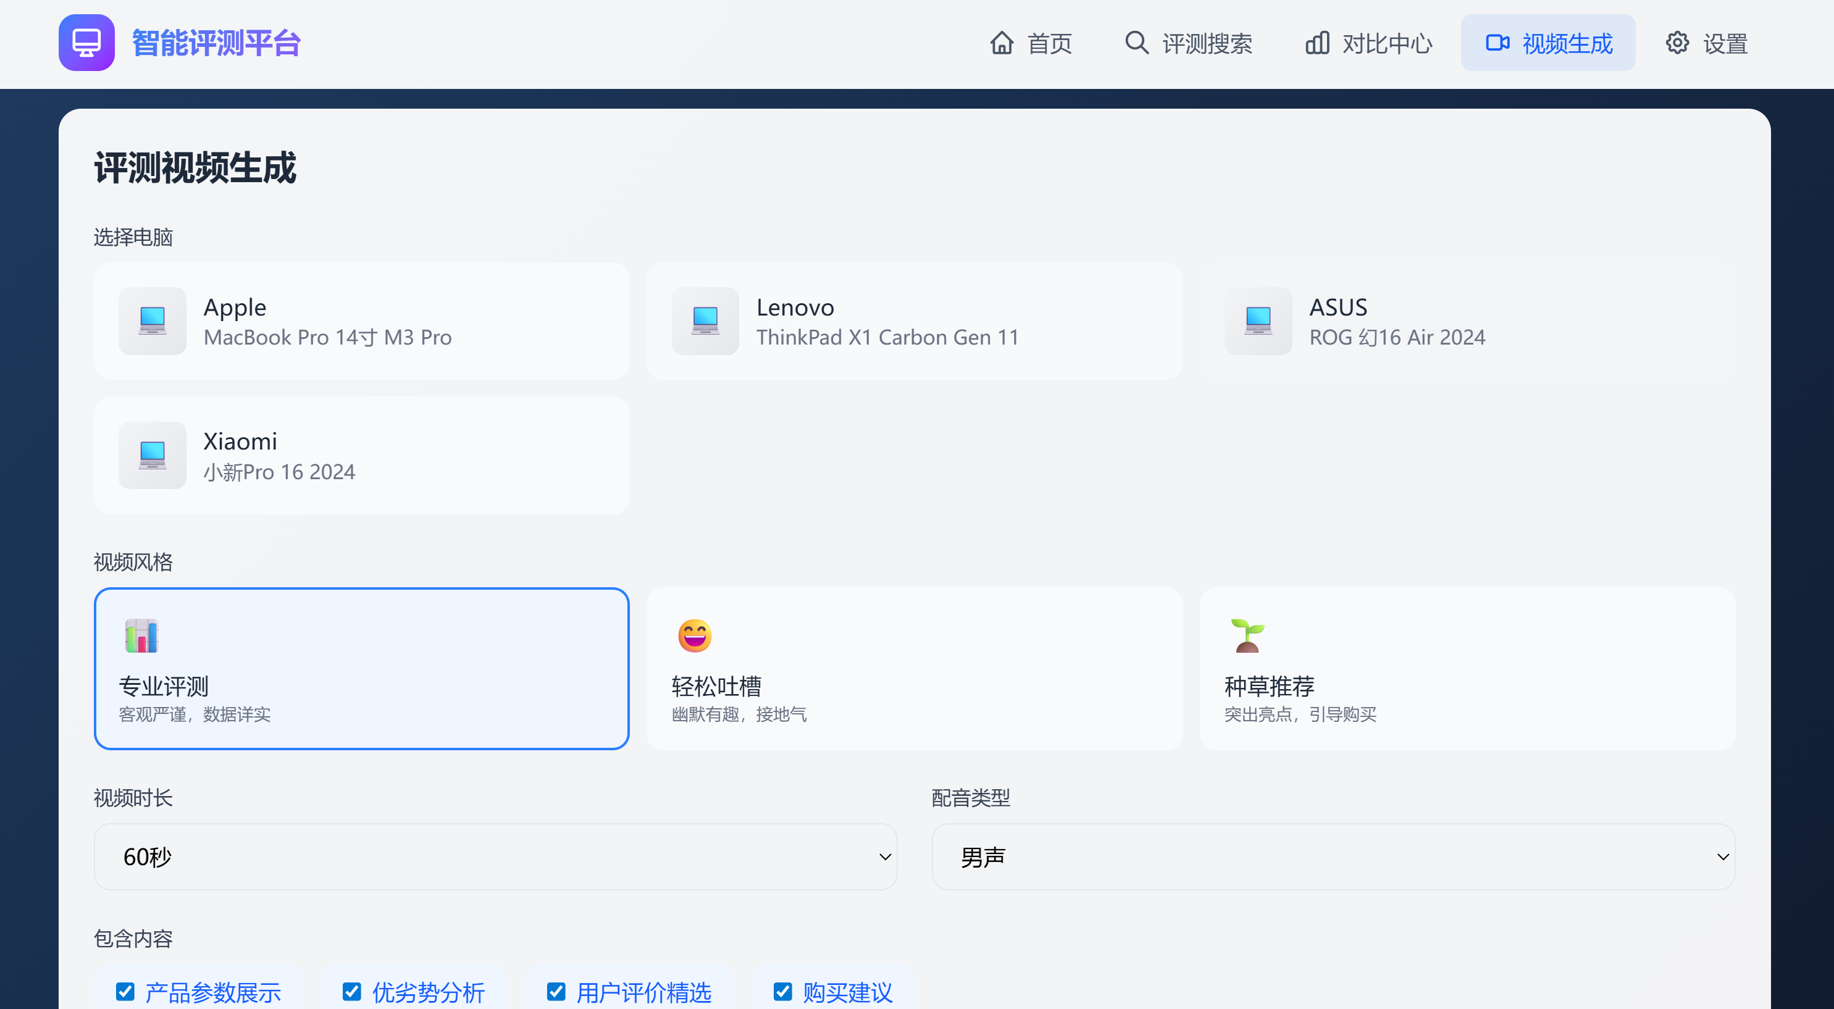Screen dimensions: 1834x1009
Task: Toggle the 优劣势分析 checkbox
Action: 352,991
